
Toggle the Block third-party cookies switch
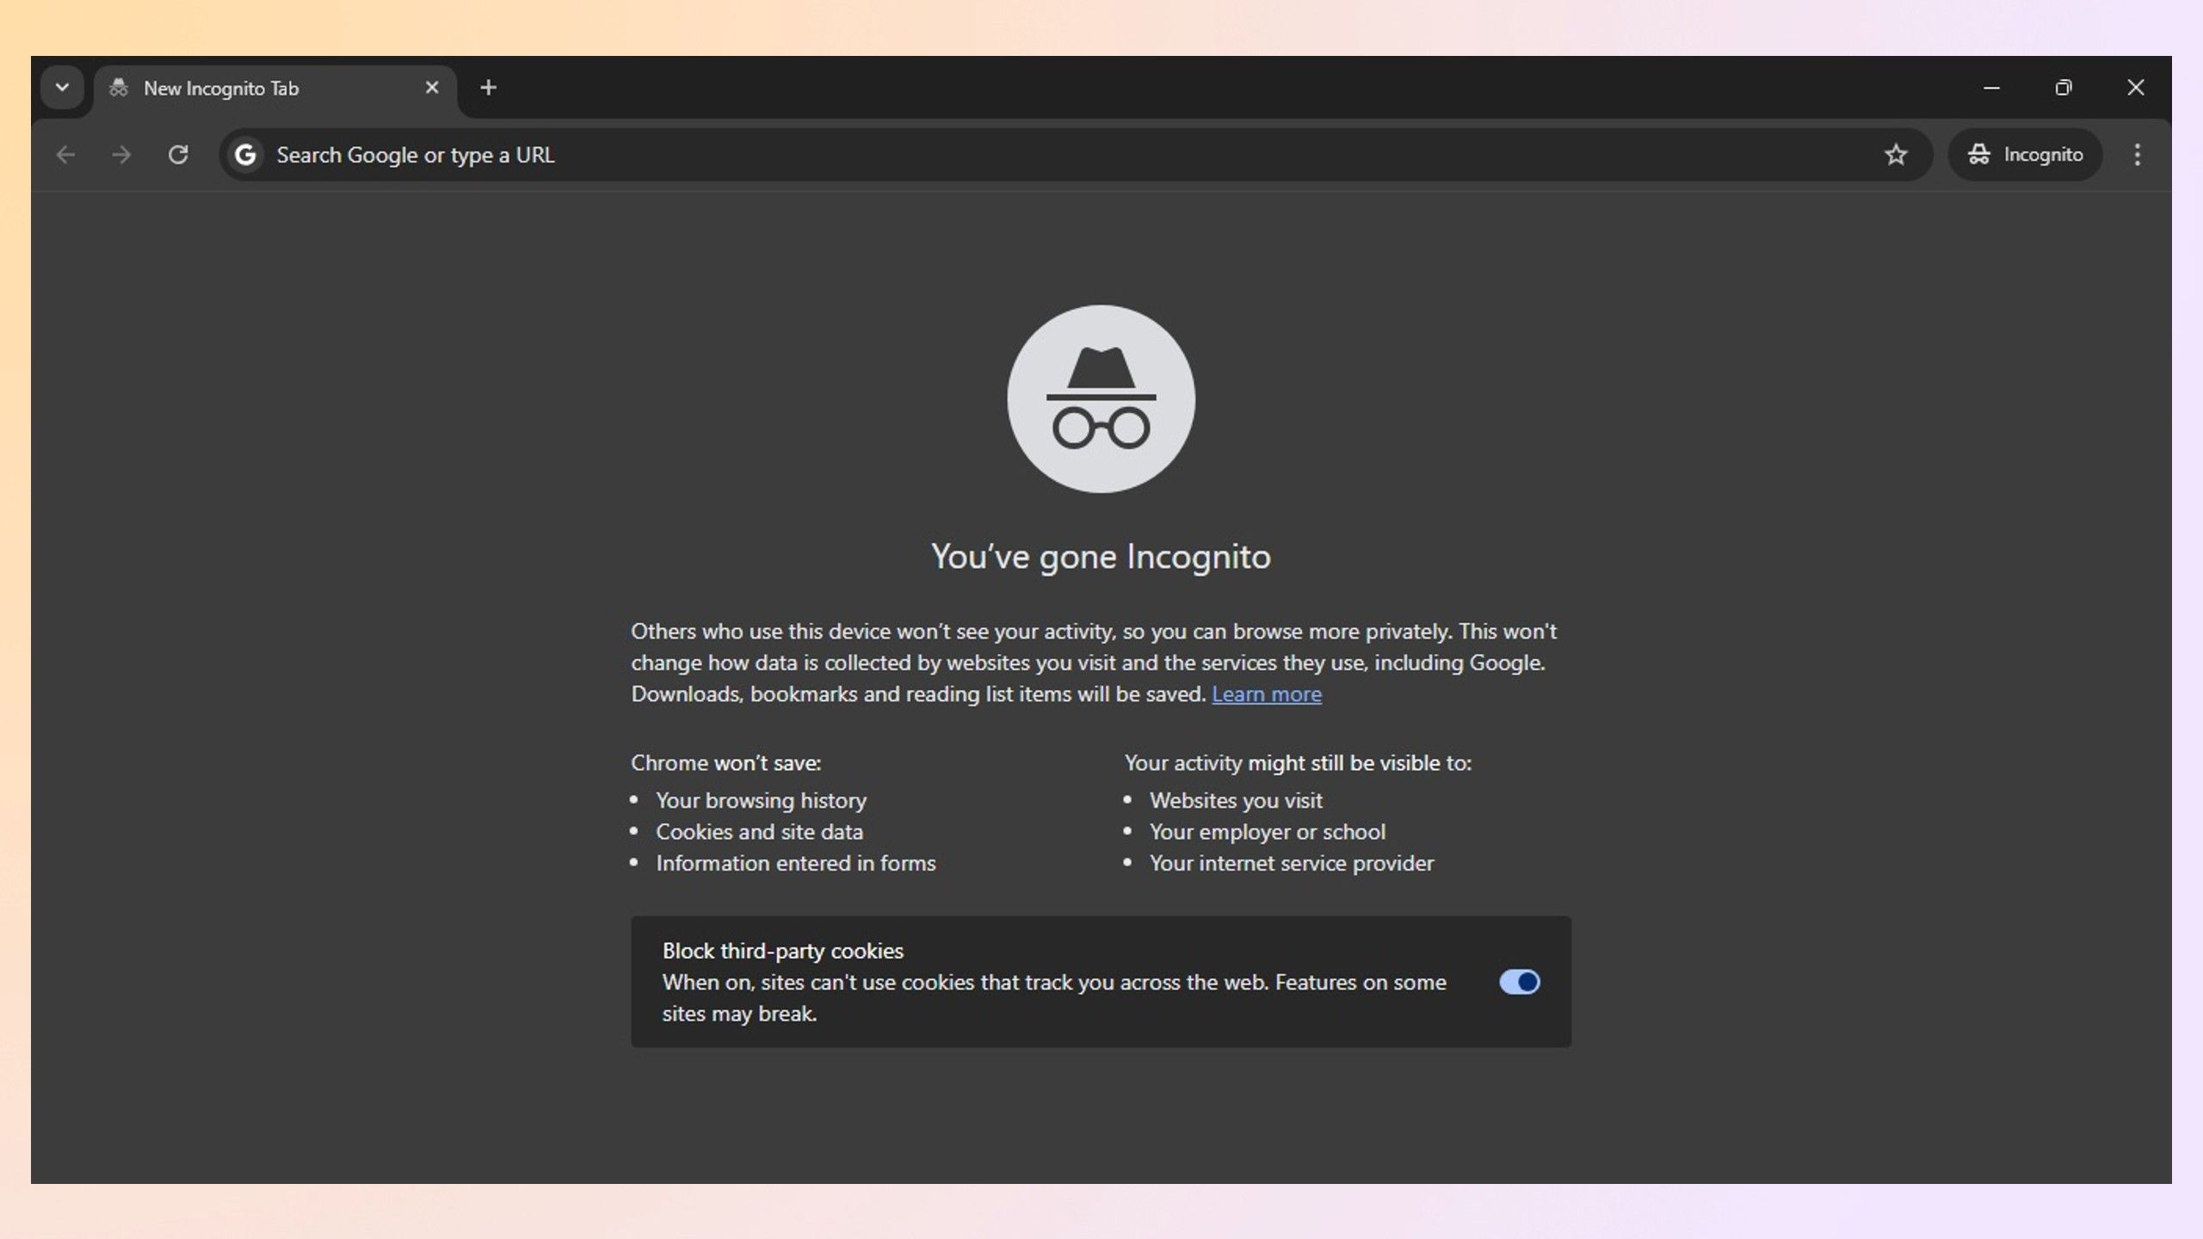click(x=1518, y=982)
